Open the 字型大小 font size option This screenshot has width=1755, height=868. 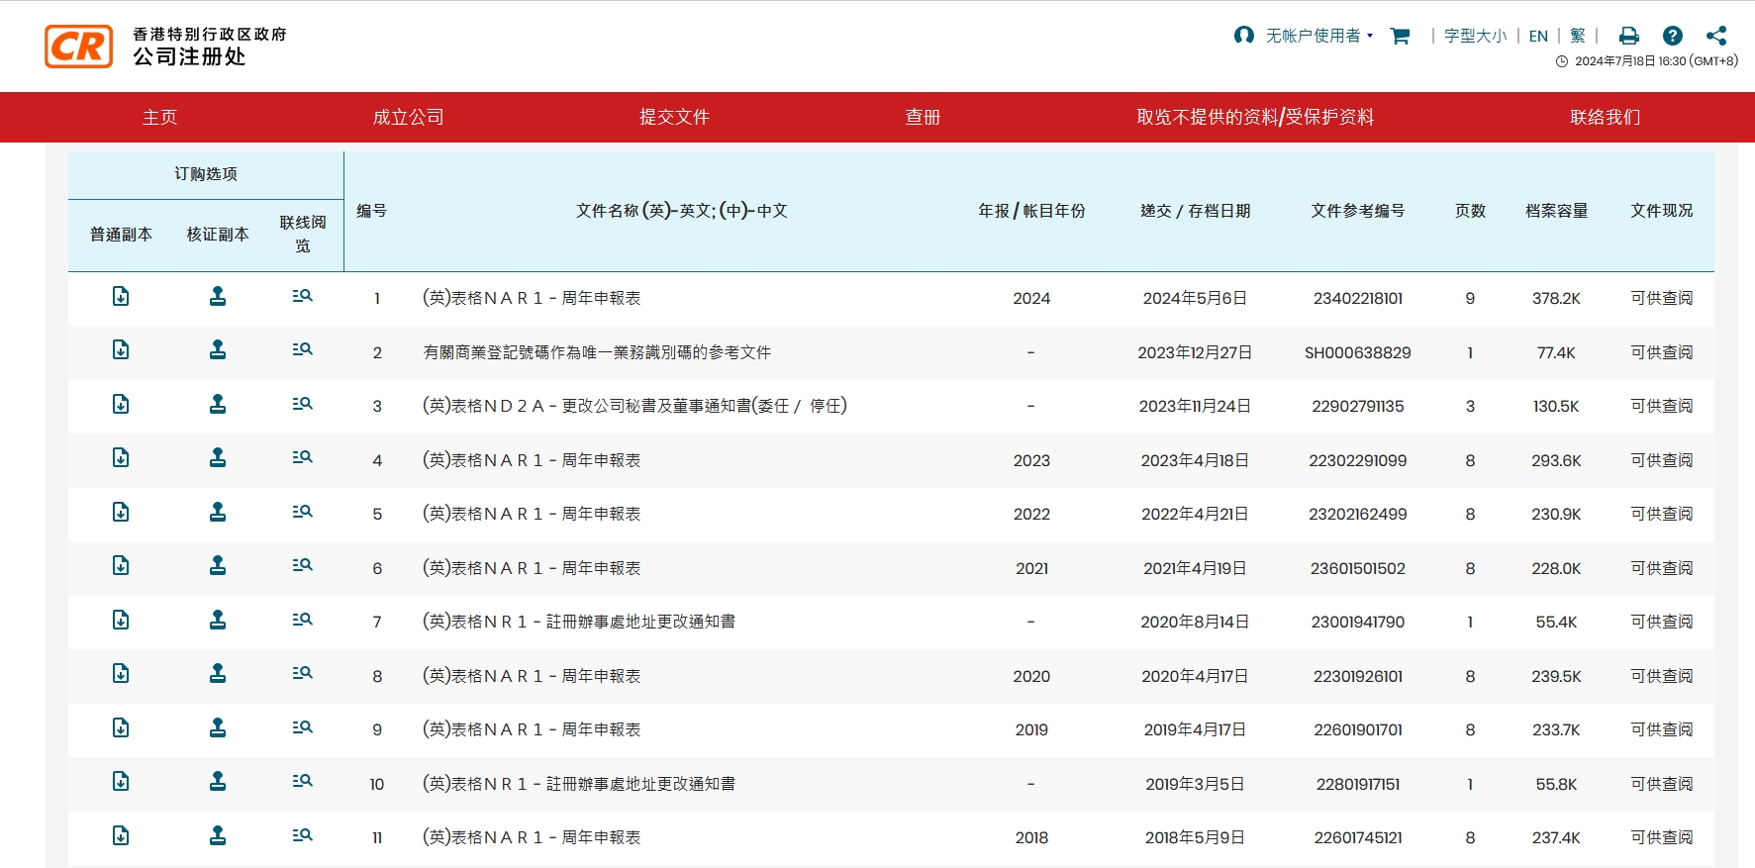(1475, 37)
